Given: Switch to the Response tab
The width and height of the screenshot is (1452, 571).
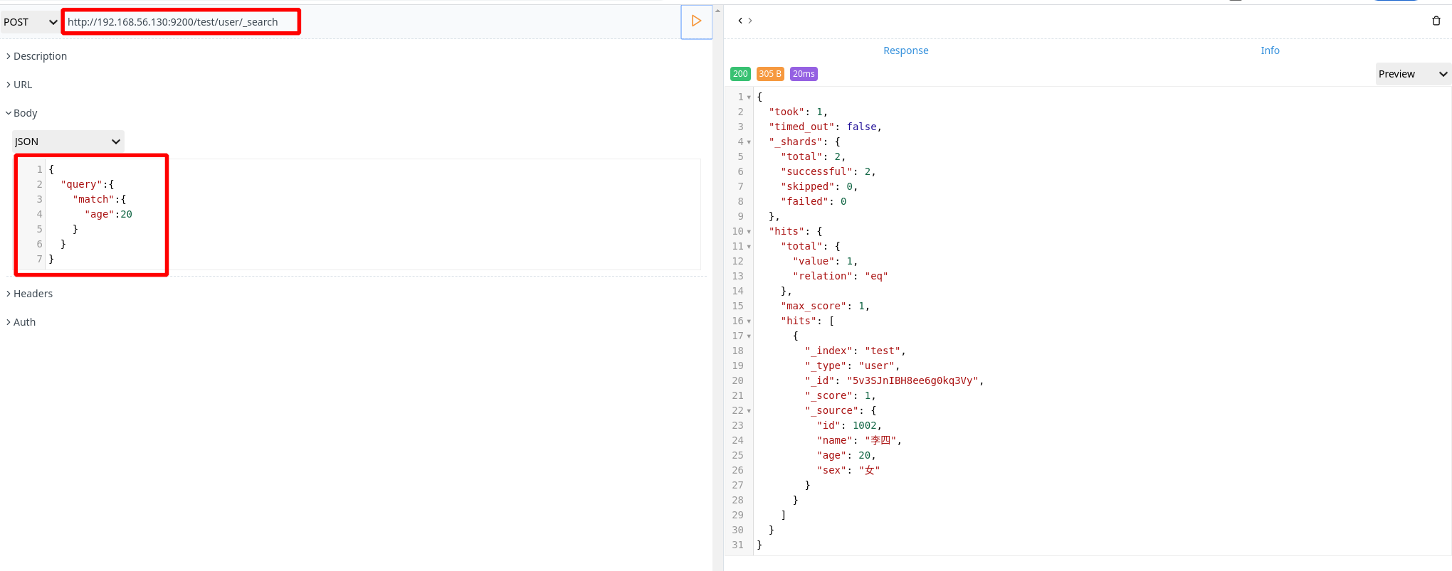Looking at the screenshot, I should (905, 50).
